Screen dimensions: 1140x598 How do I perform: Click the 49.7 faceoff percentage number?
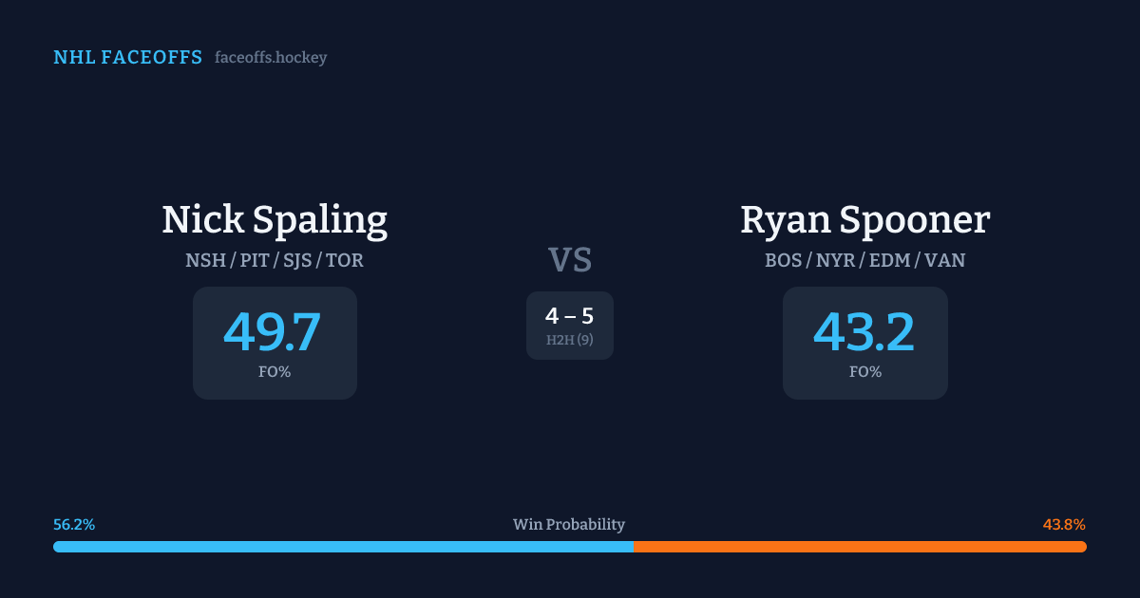(x=273, y=332)
